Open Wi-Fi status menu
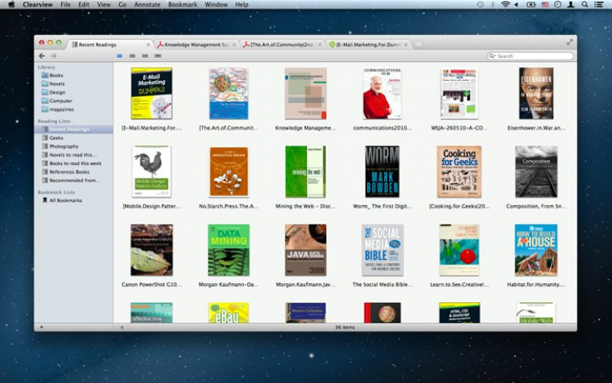This screenshot has height=383, width=612. [505, 5]
